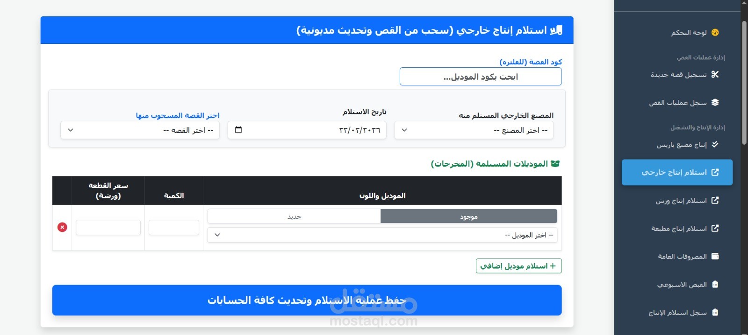Click the calendar icon in the date field
This screenshot has width=748, height=335.
(x=238, y=130)
